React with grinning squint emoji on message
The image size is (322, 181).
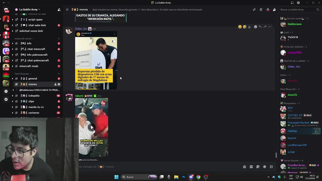click(240, 27)
